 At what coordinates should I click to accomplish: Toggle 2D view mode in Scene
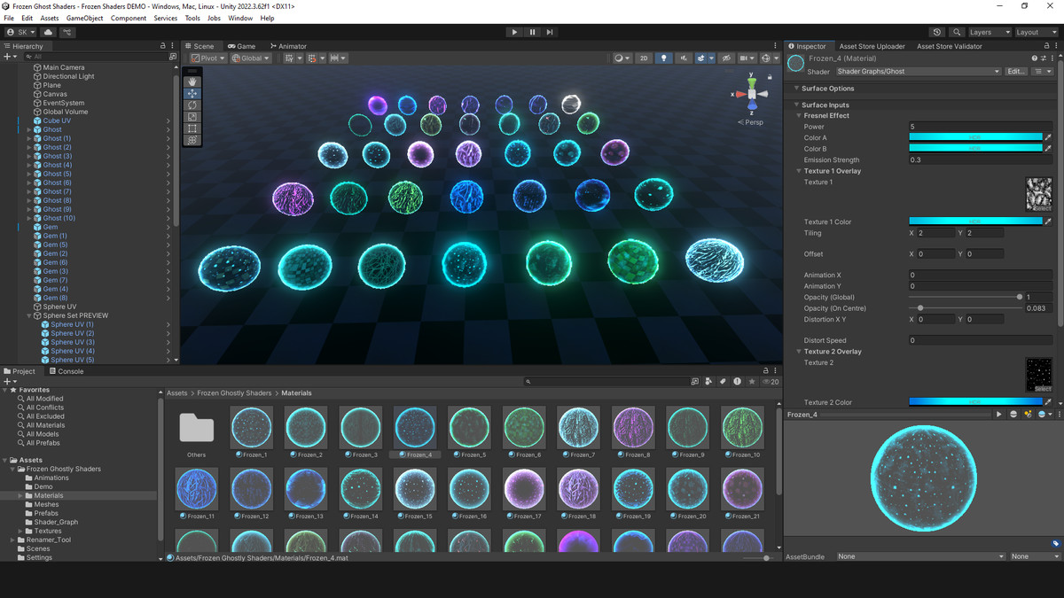point(644,58)
